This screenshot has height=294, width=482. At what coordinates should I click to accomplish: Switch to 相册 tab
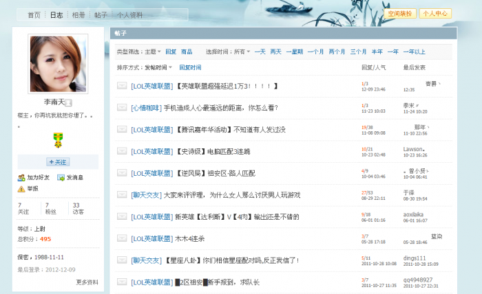coord(78,15)
